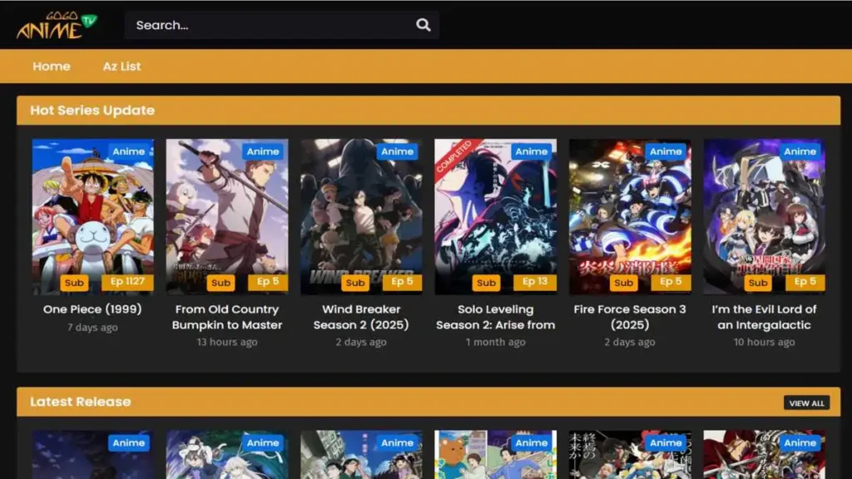This screenshot has height=479, width=852.
Task: Open sixth Latest Release poster, red armor
Action: pos(764,455)
